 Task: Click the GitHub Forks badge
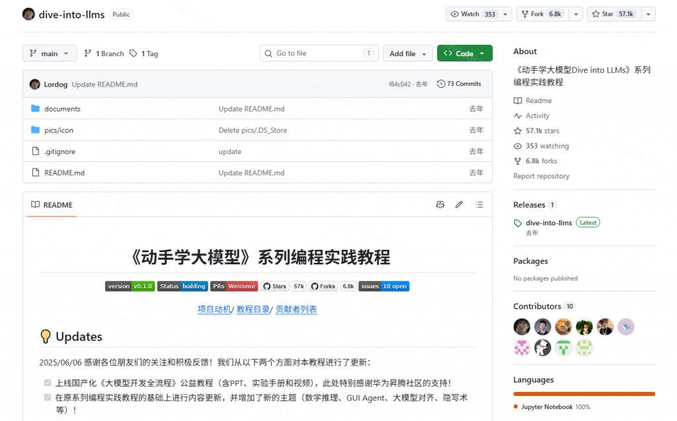coord(333,286)
